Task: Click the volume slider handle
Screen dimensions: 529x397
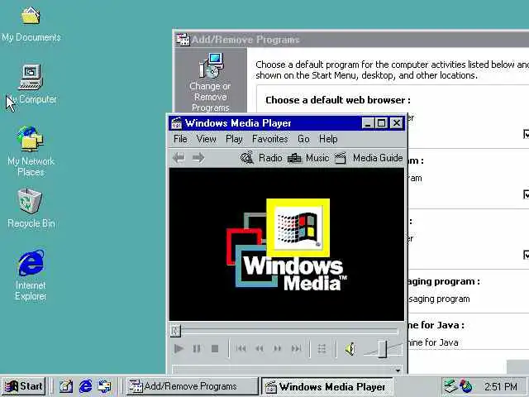Action: (x=382, y=349)
